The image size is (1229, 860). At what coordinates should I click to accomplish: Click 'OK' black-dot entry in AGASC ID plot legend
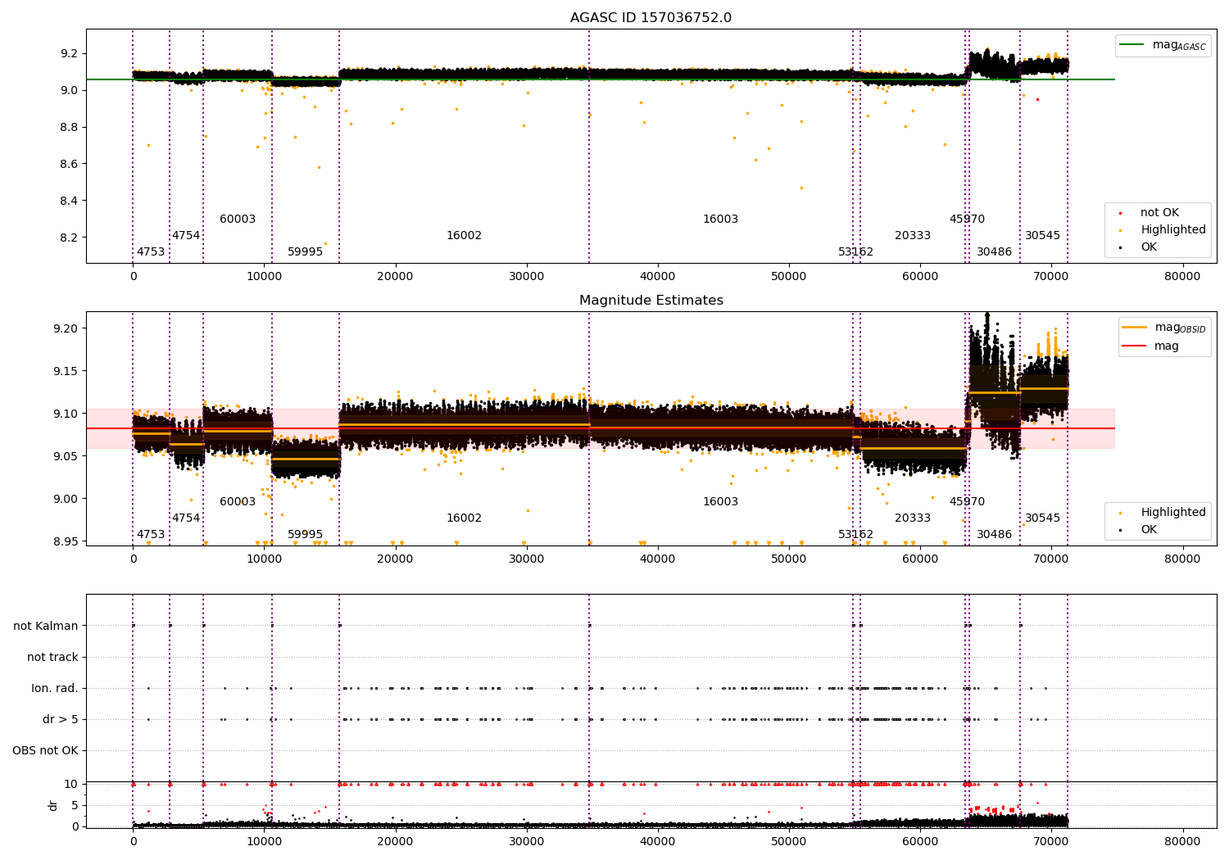click(1138, 247)
